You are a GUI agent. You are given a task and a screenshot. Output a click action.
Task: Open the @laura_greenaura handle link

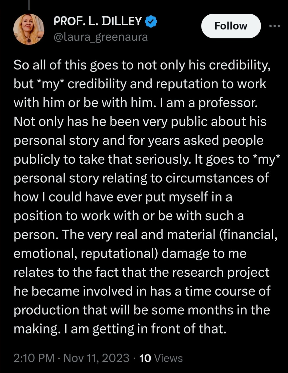101,37
